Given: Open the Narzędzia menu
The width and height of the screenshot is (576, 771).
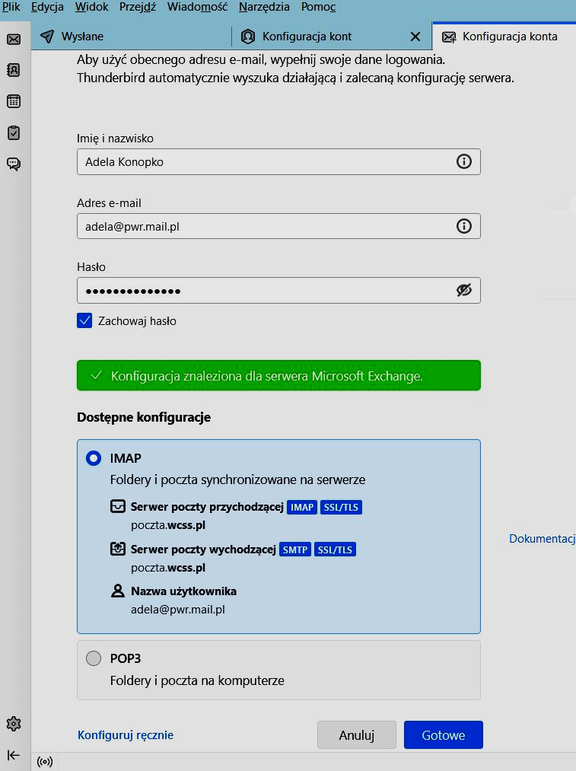Looking at the screenshot, I should tap(264, 8).
